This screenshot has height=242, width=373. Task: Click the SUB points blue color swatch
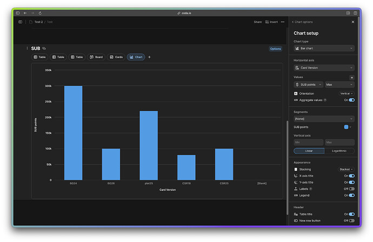tap(346, 127)
